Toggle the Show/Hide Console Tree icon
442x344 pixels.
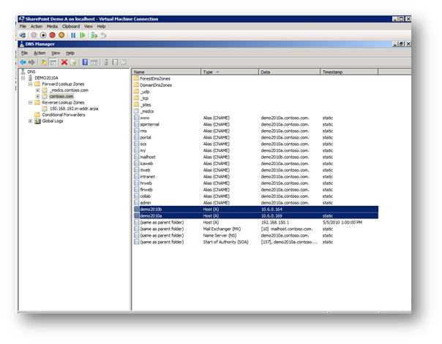coord(53,62)
